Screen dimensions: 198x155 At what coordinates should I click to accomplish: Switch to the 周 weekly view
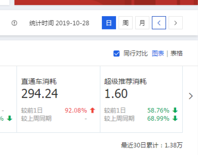point(126,23)
